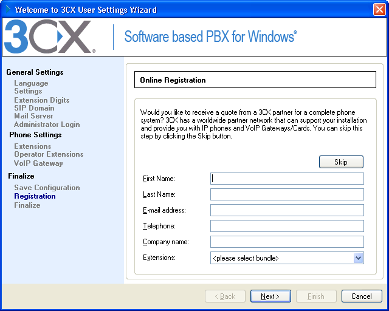Screen dimensions: 389x311
Task: Click the Telephone input field
Action: point(287,226)
